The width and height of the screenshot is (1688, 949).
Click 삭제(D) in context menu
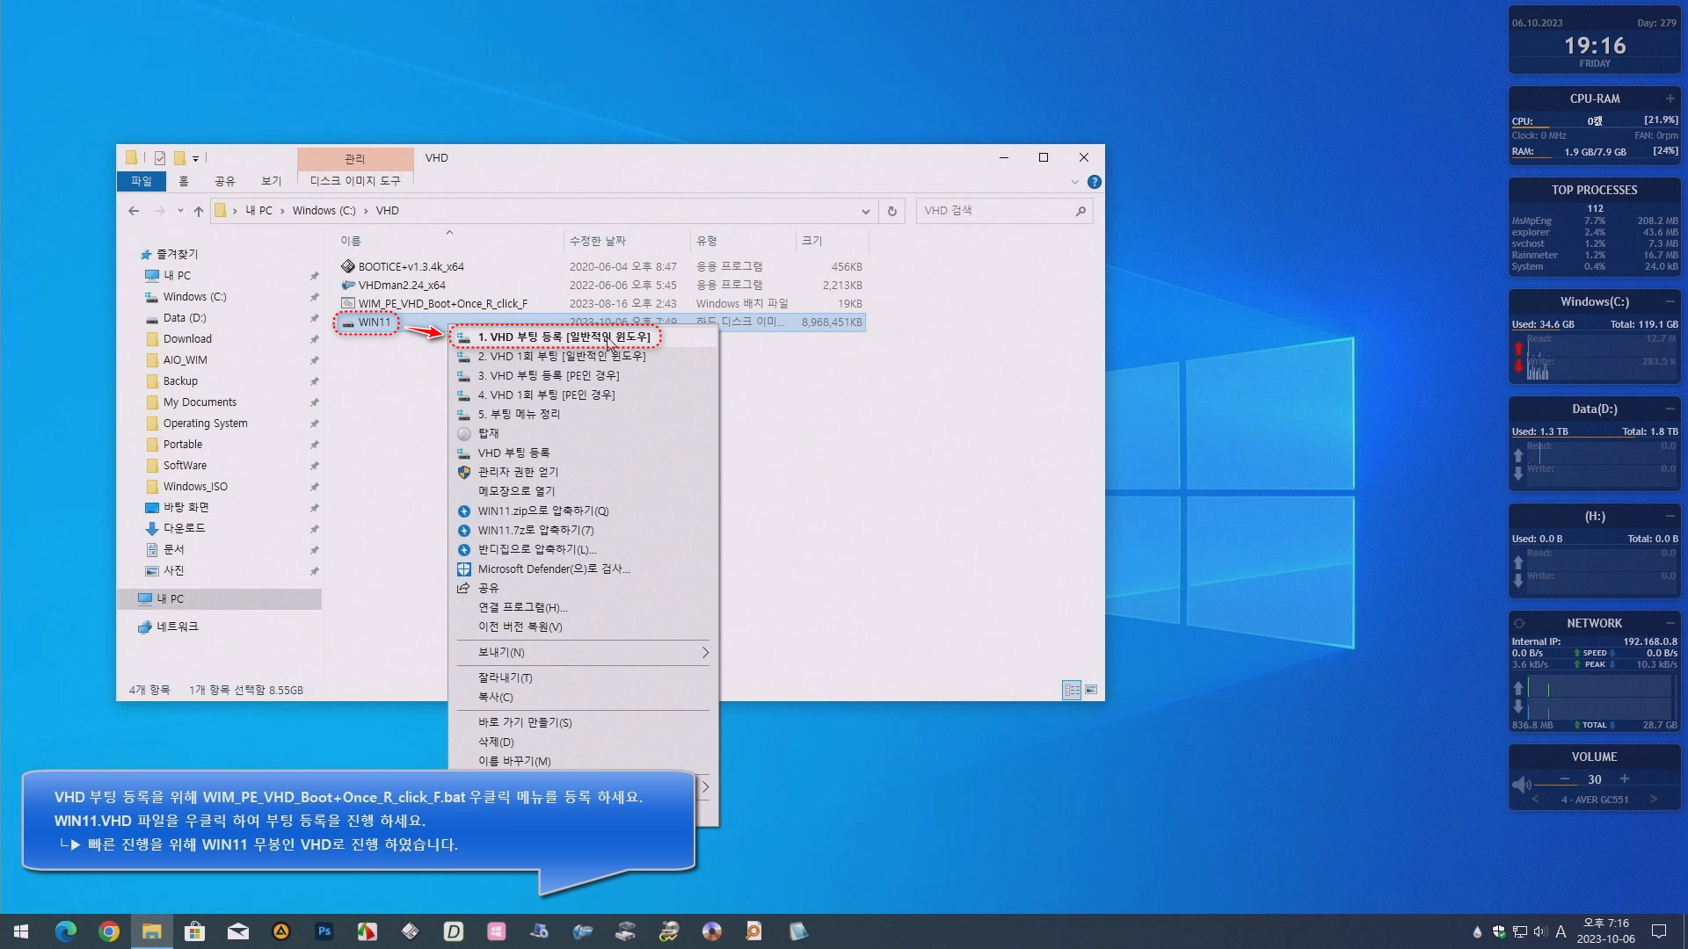point(583,743)
